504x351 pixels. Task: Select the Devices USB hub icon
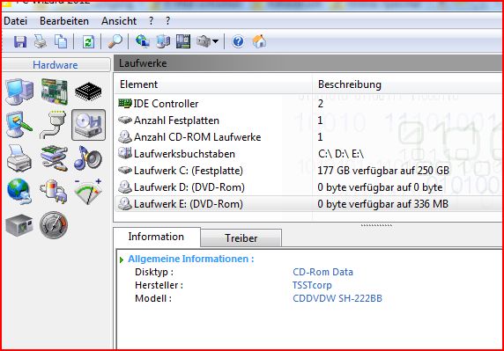(54, 157)
